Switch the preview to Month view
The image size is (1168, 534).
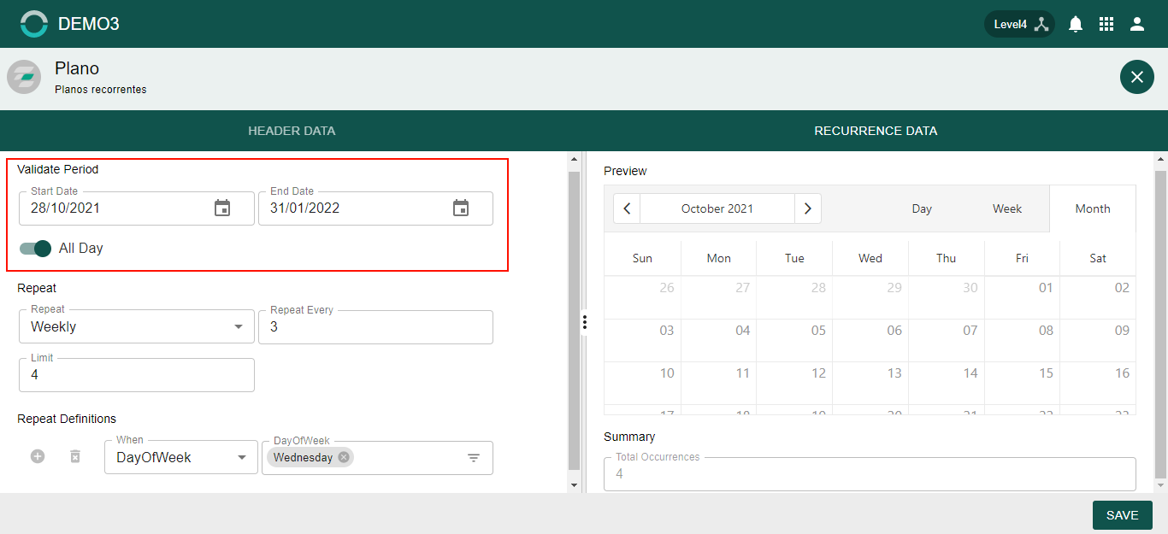(1093, 208)
